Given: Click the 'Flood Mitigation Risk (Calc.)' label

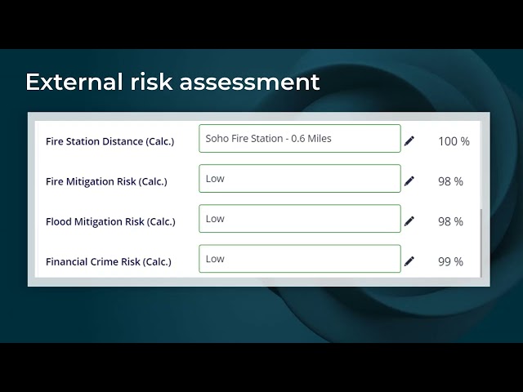Looking at the screenshot, I should tap(110, 221).
